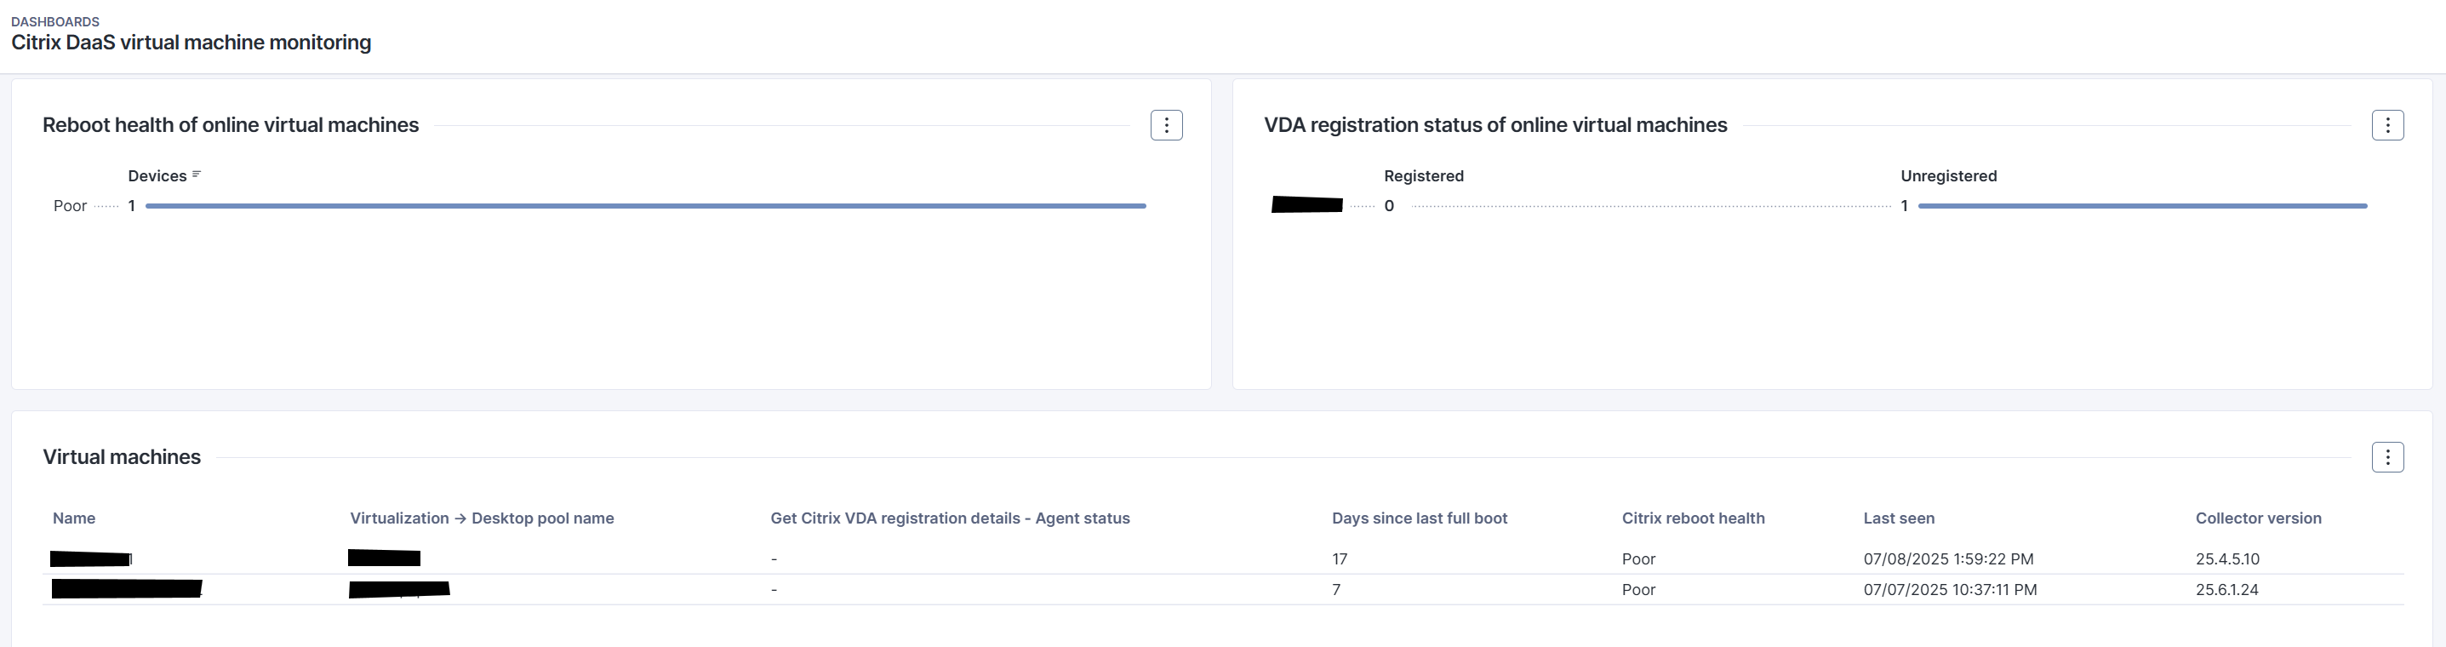Viewport: 2446px width, 647px height.
Task: Click the Virtualization Desktop pool name header
Action: coord(482,518)
